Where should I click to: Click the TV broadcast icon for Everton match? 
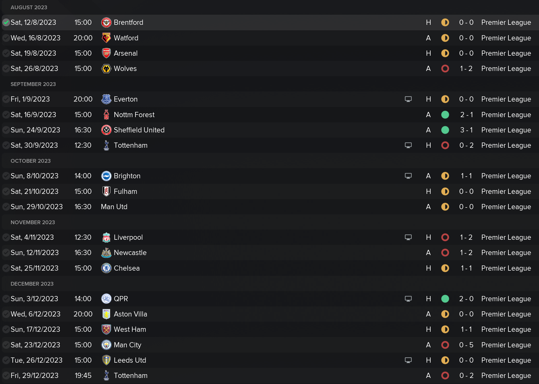408,99
